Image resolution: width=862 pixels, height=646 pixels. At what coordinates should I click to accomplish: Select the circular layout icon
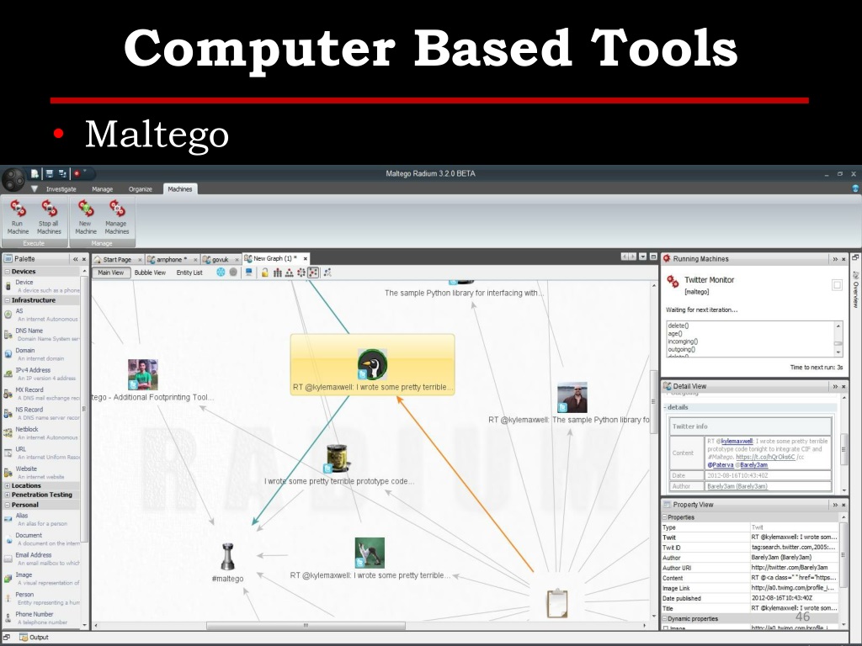[301, 273]
